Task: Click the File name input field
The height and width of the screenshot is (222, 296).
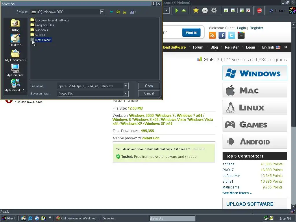Action: coord(90,86)
